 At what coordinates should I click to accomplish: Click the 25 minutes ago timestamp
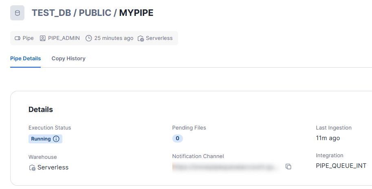pyautogui.click(x=114, y=38)
